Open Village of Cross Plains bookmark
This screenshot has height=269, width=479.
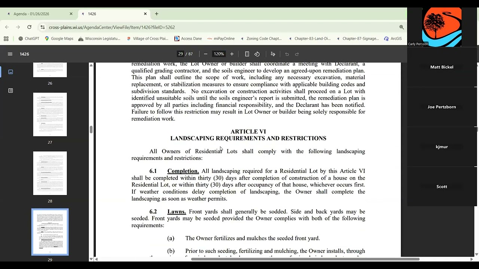[x=147, y=38]
